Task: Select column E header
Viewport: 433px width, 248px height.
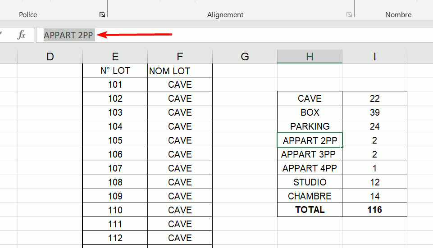Action: tap(115, 56)
